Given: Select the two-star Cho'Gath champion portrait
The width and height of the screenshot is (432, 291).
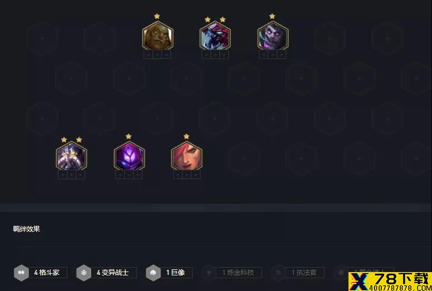Looking at the screenshot, I should click(x=215, y=36).
